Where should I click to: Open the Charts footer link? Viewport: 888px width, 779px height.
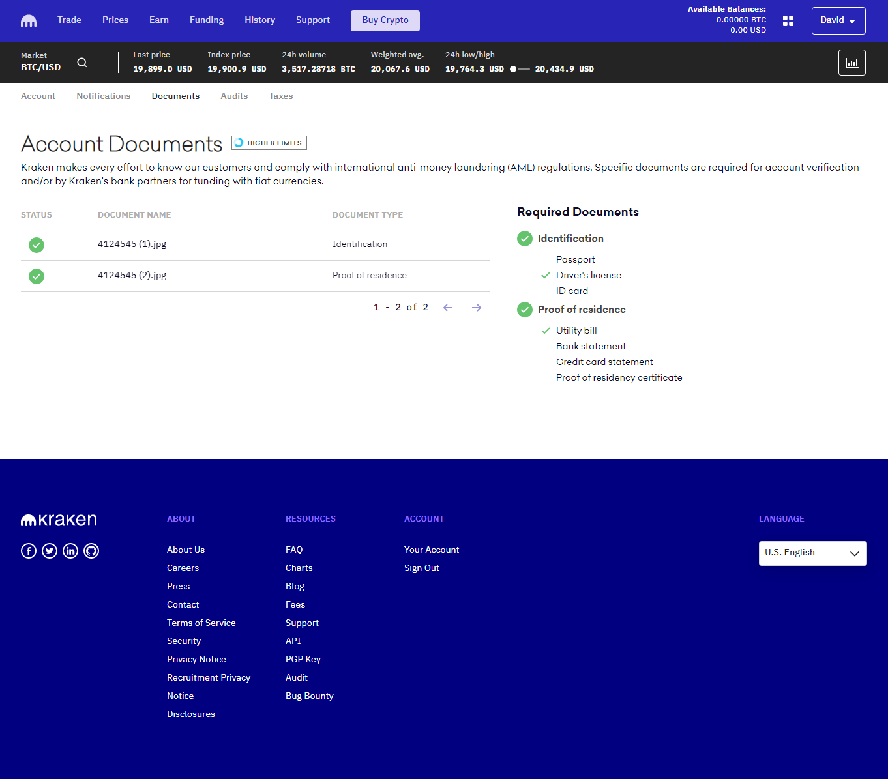[299, 568]
